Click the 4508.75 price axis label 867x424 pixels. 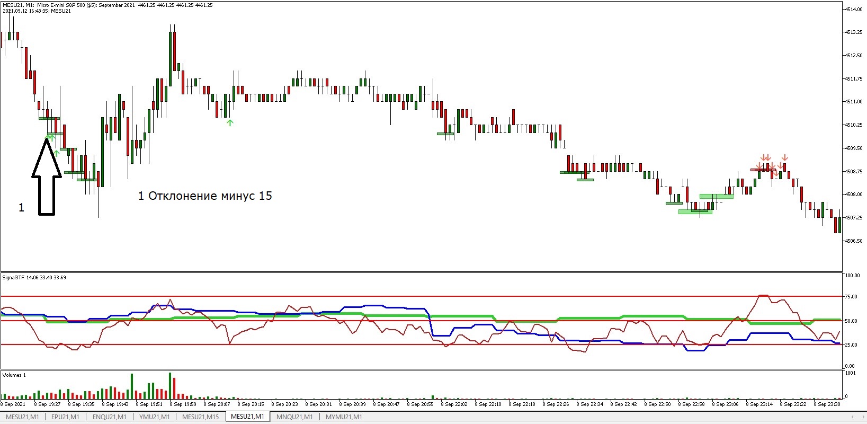(x=853, y=172)
